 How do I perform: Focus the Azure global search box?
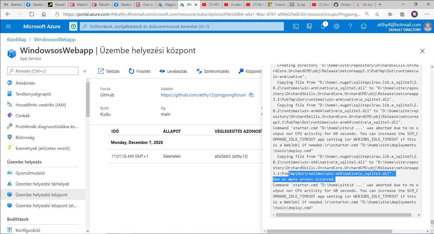click(x=182, y=26)
